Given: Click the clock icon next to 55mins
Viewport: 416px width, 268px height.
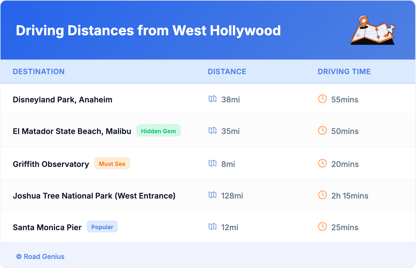Looking at the screenshot, I should 322,99.
